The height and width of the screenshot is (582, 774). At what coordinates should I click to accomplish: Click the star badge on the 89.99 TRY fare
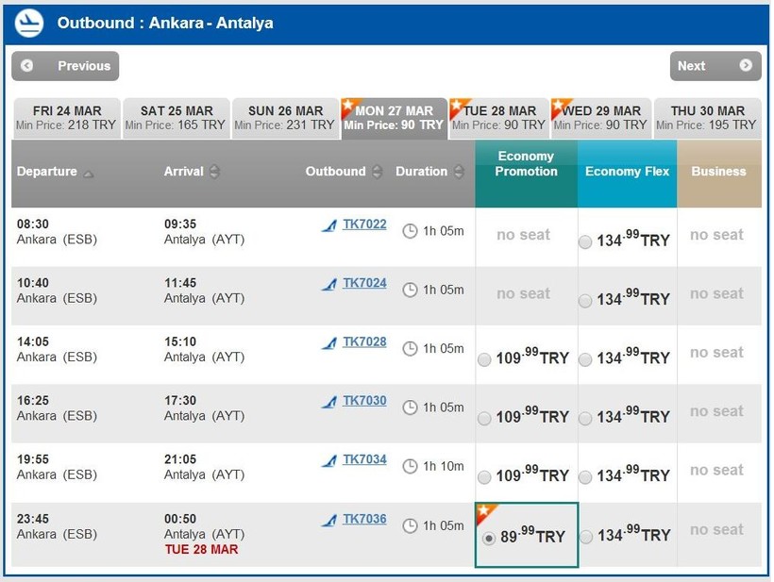[x=486, y=514]
